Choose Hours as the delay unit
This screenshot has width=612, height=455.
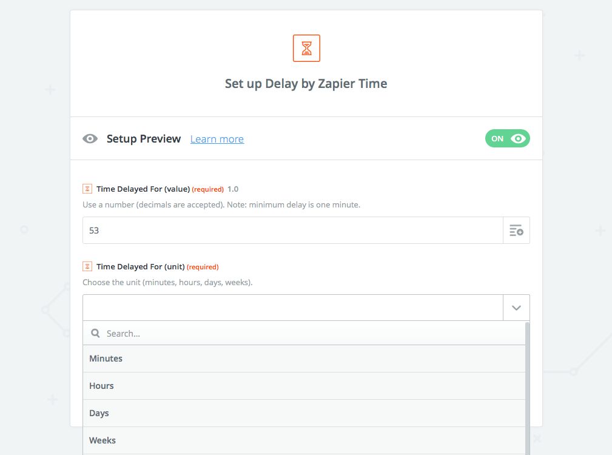[x=102, y=386]
